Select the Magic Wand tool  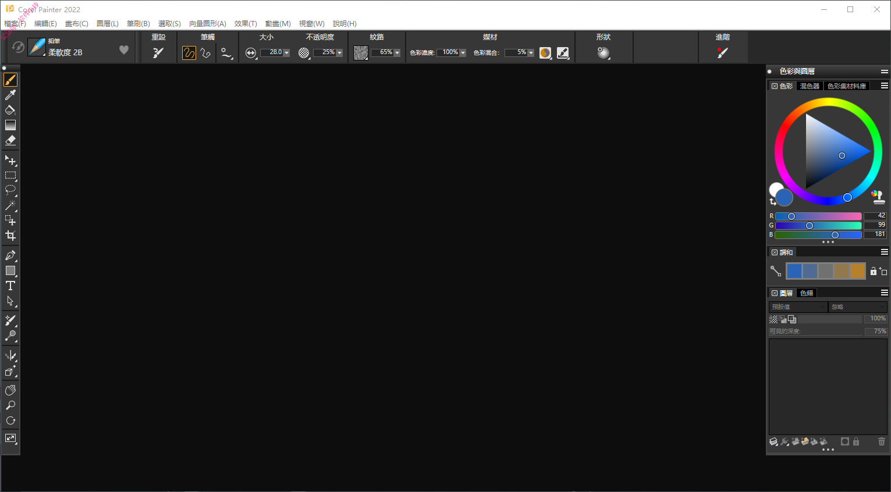[x=10, y=205]
